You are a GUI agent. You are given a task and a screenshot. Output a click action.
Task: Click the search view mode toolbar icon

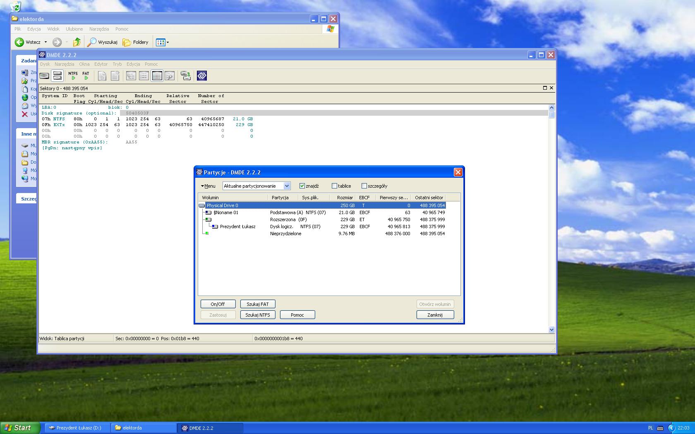pyautogui.click(x=170, y=76)
